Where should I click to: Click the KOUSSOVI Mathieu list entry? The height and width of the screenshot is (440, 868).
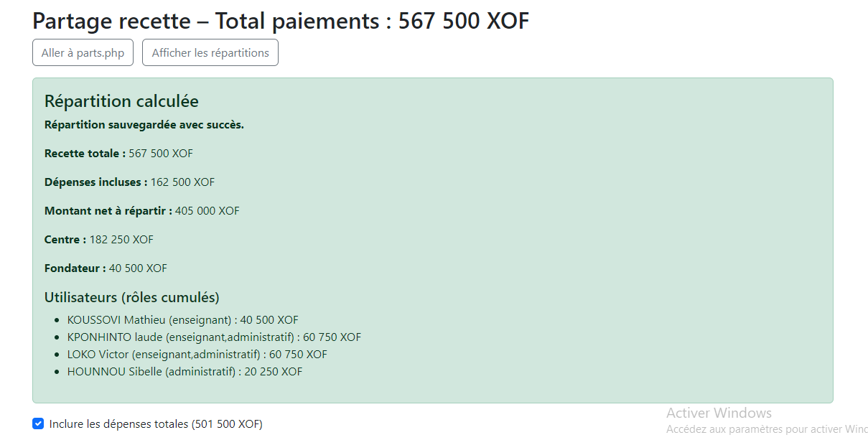click(x=183, y=320)
